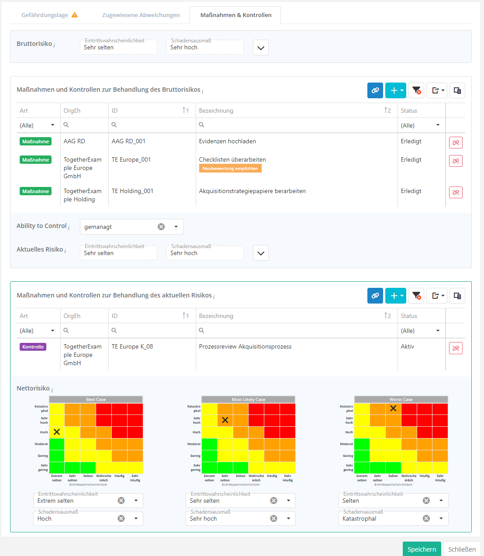Open column chooser in aktuelles Risiko table
Screen dimensions: 484x556
[x=457, y=296]
